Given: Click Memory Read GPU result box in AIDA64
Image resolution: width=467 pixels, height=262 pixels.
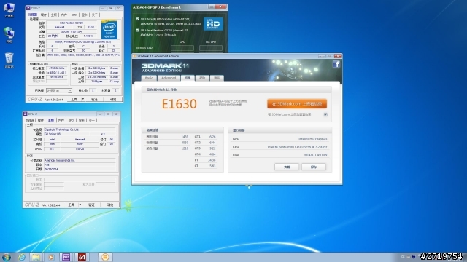Looking at the screenshot, I should [x=182, y=48].
